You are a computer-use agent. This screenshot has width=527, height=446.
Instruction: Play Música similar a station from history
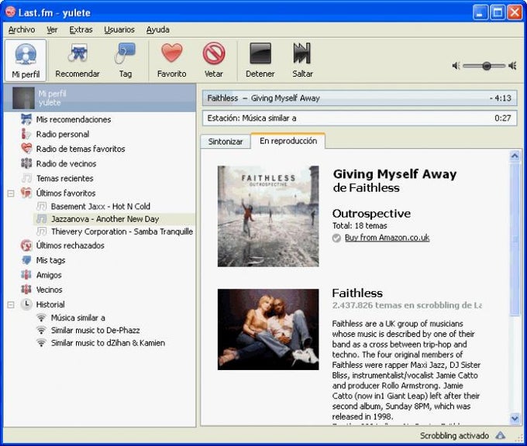pos(77,317)
